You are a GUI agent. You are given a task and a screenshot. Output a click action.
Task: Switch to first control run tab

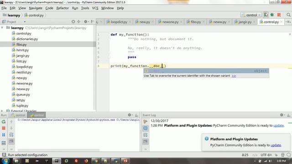coord(18,115)
